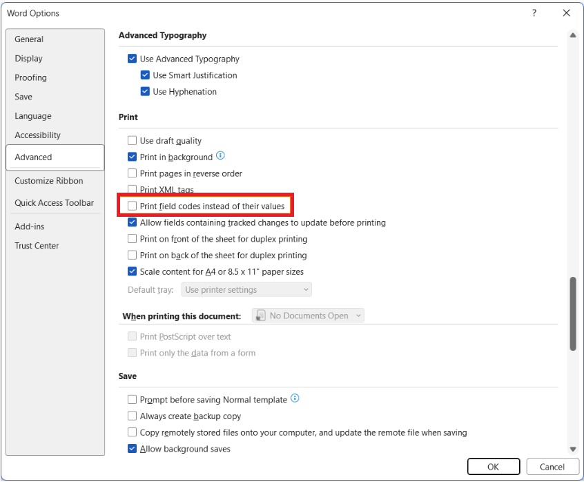
Task: Select the Language category
Action: (x=55, y=116)
